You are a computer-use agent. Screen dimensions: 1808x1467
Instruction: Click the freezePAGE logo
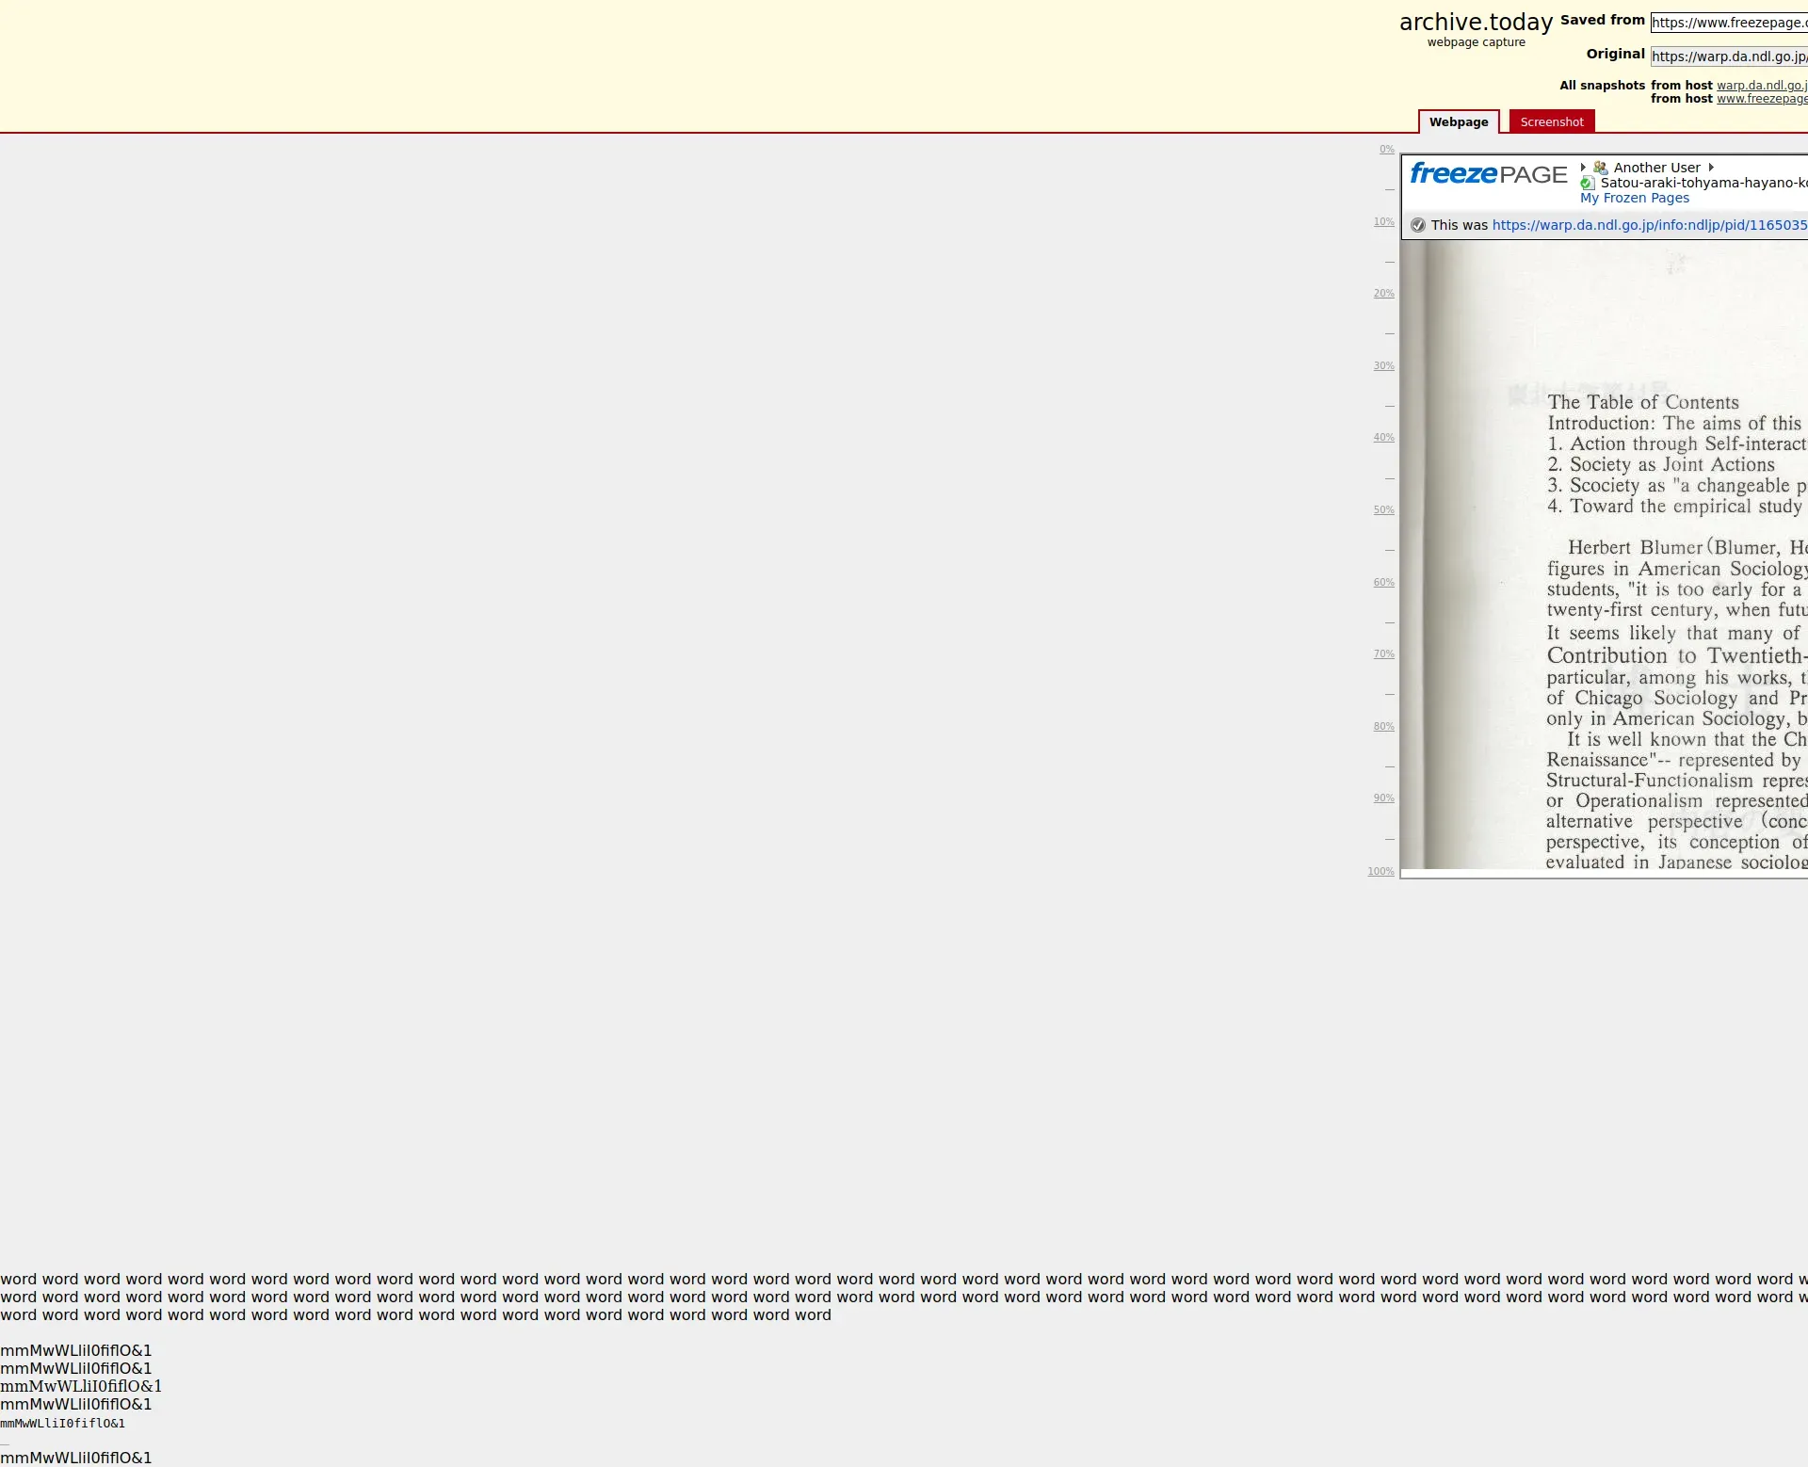1488,174
